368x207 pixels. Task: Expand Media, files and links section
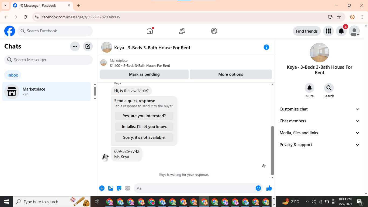click(x=320, y=133)
